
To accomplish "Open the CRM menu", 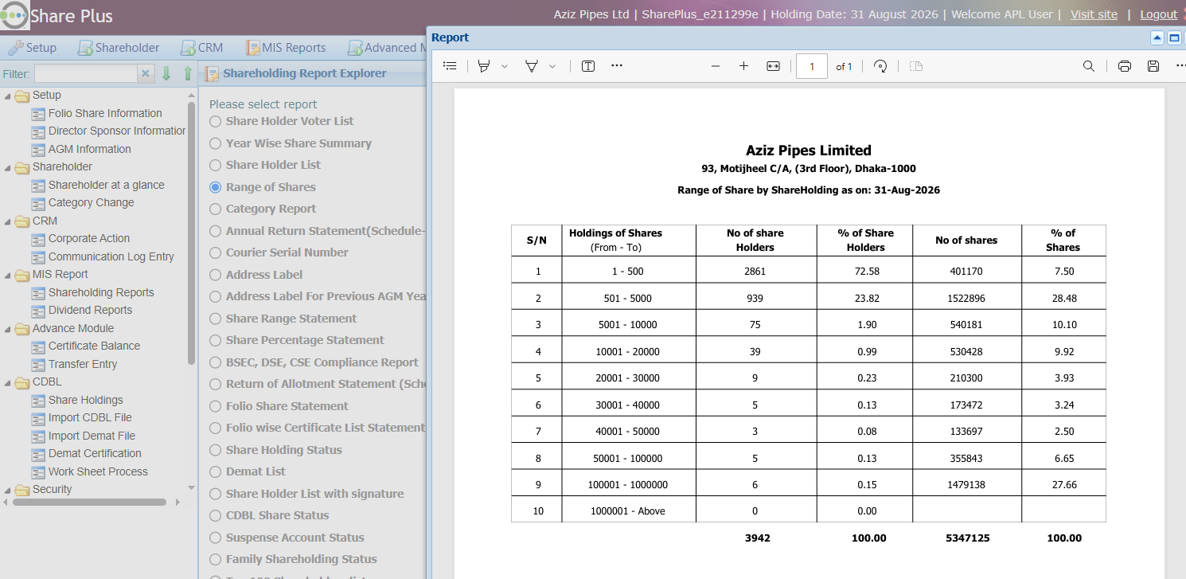I will 202,48.
